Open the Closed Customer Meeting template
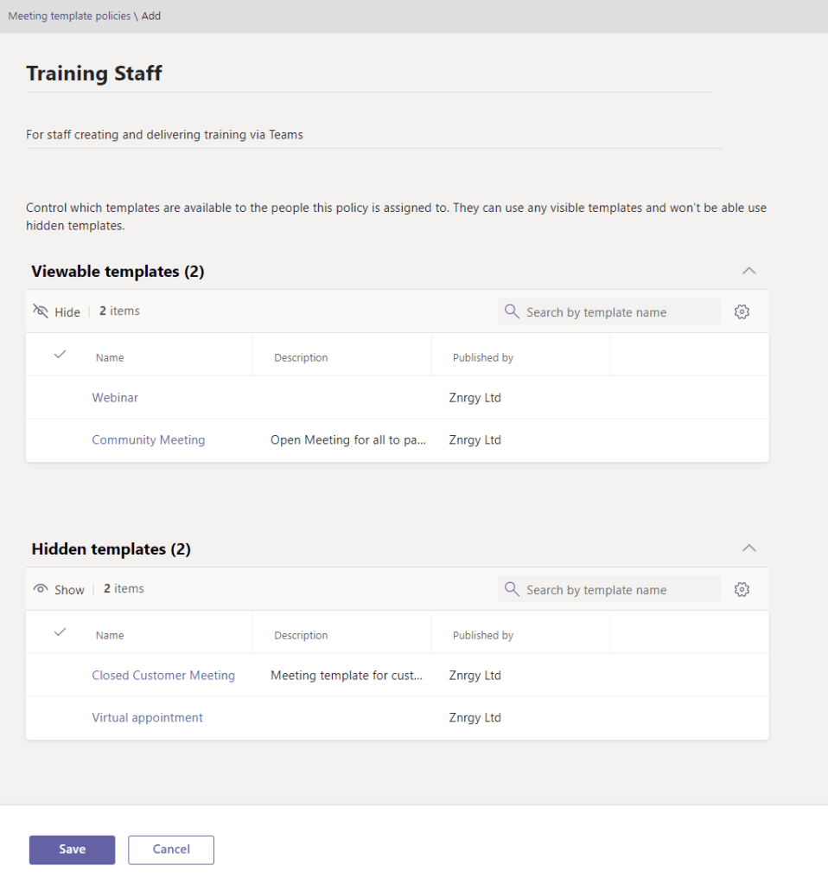The height and width of the screenshot is (885, 828). (163, 675)
